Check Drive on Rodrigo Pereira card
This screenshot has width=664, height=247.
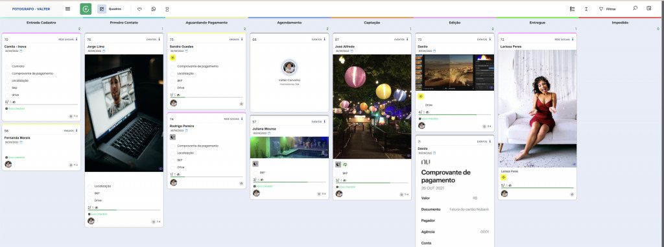(x=172, y=167)
